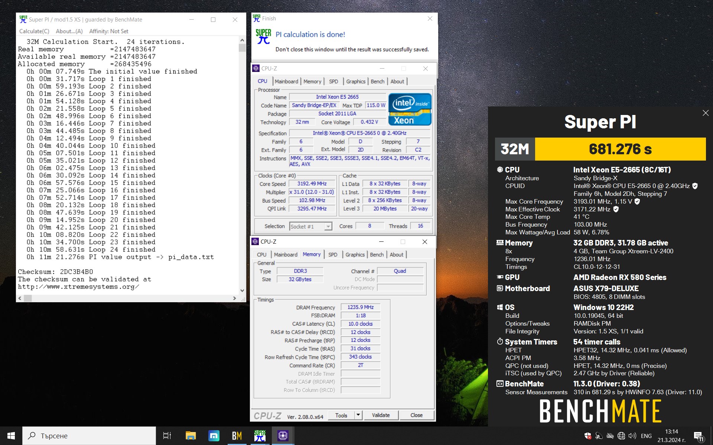713x445 pixels.
Task: Click Super PI window scroll up arrow
Action: tap(242, 40)
